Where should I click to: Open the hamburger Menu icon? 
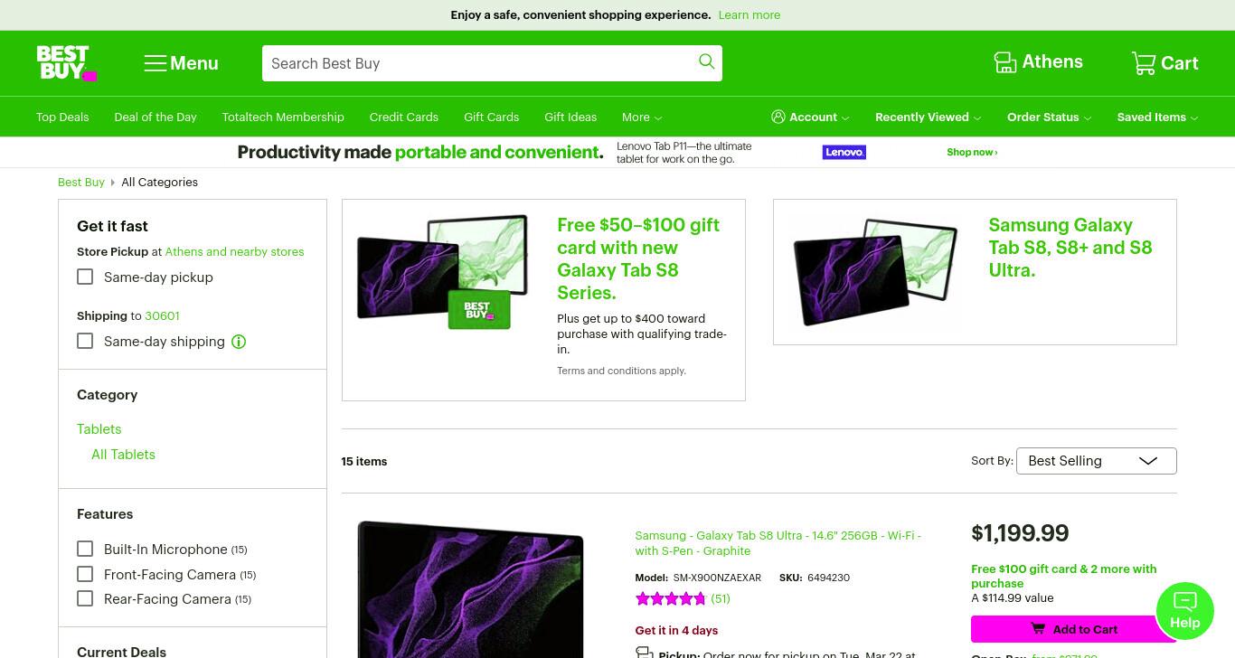[x=156, y=63]
